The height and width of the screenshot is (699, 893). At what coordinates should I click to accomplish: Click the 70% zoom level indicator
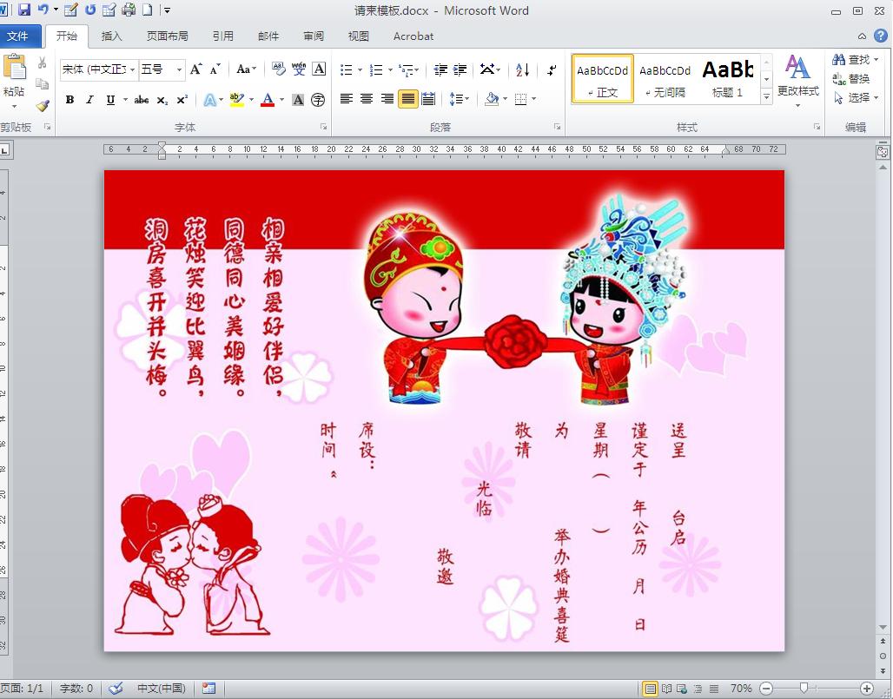click(741, 688)
